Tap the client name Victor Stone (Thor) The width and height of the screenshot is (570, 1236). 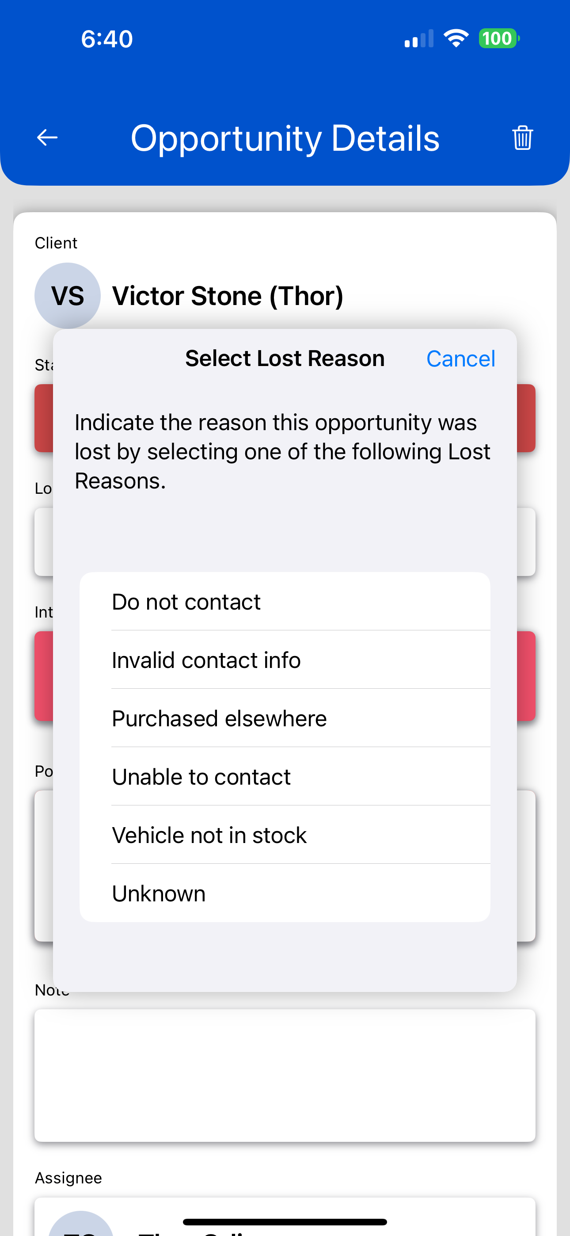click(228, 296)
